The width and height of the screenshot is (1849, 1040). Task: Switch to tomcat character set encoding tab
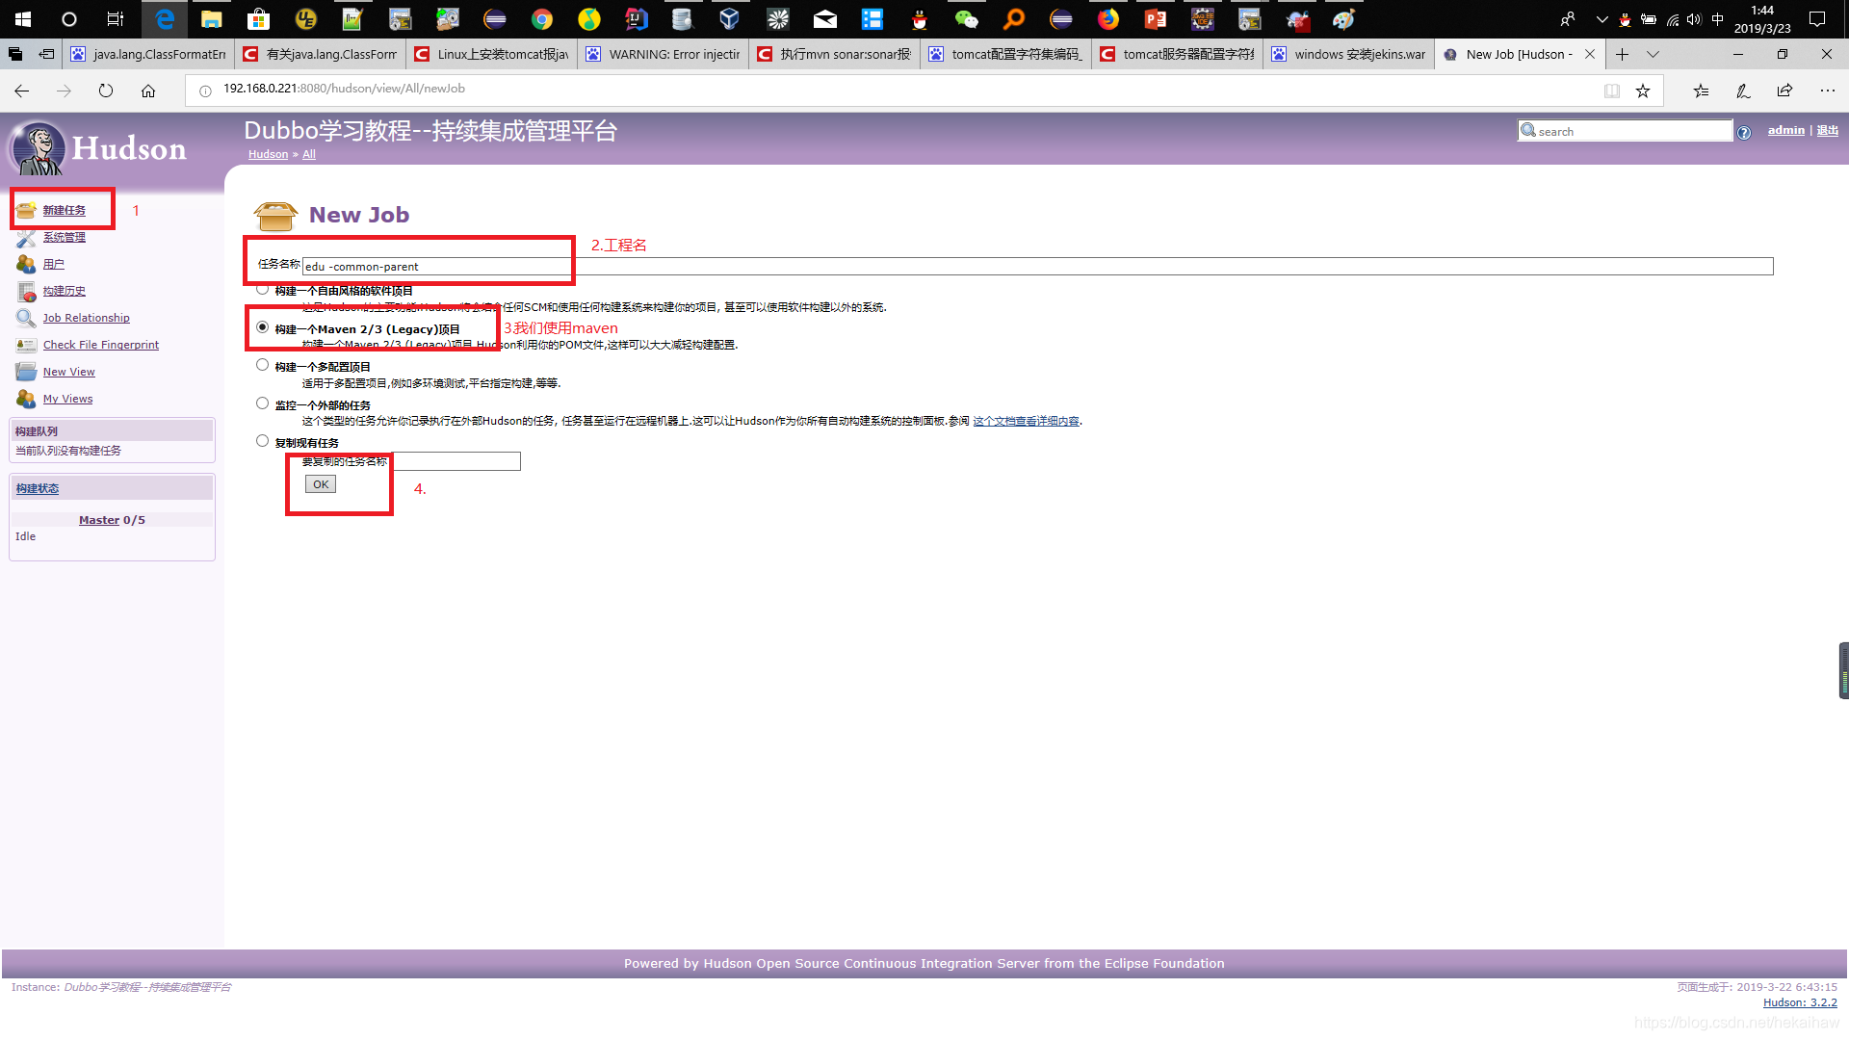pyautogui.click(x=1005, y=55)
